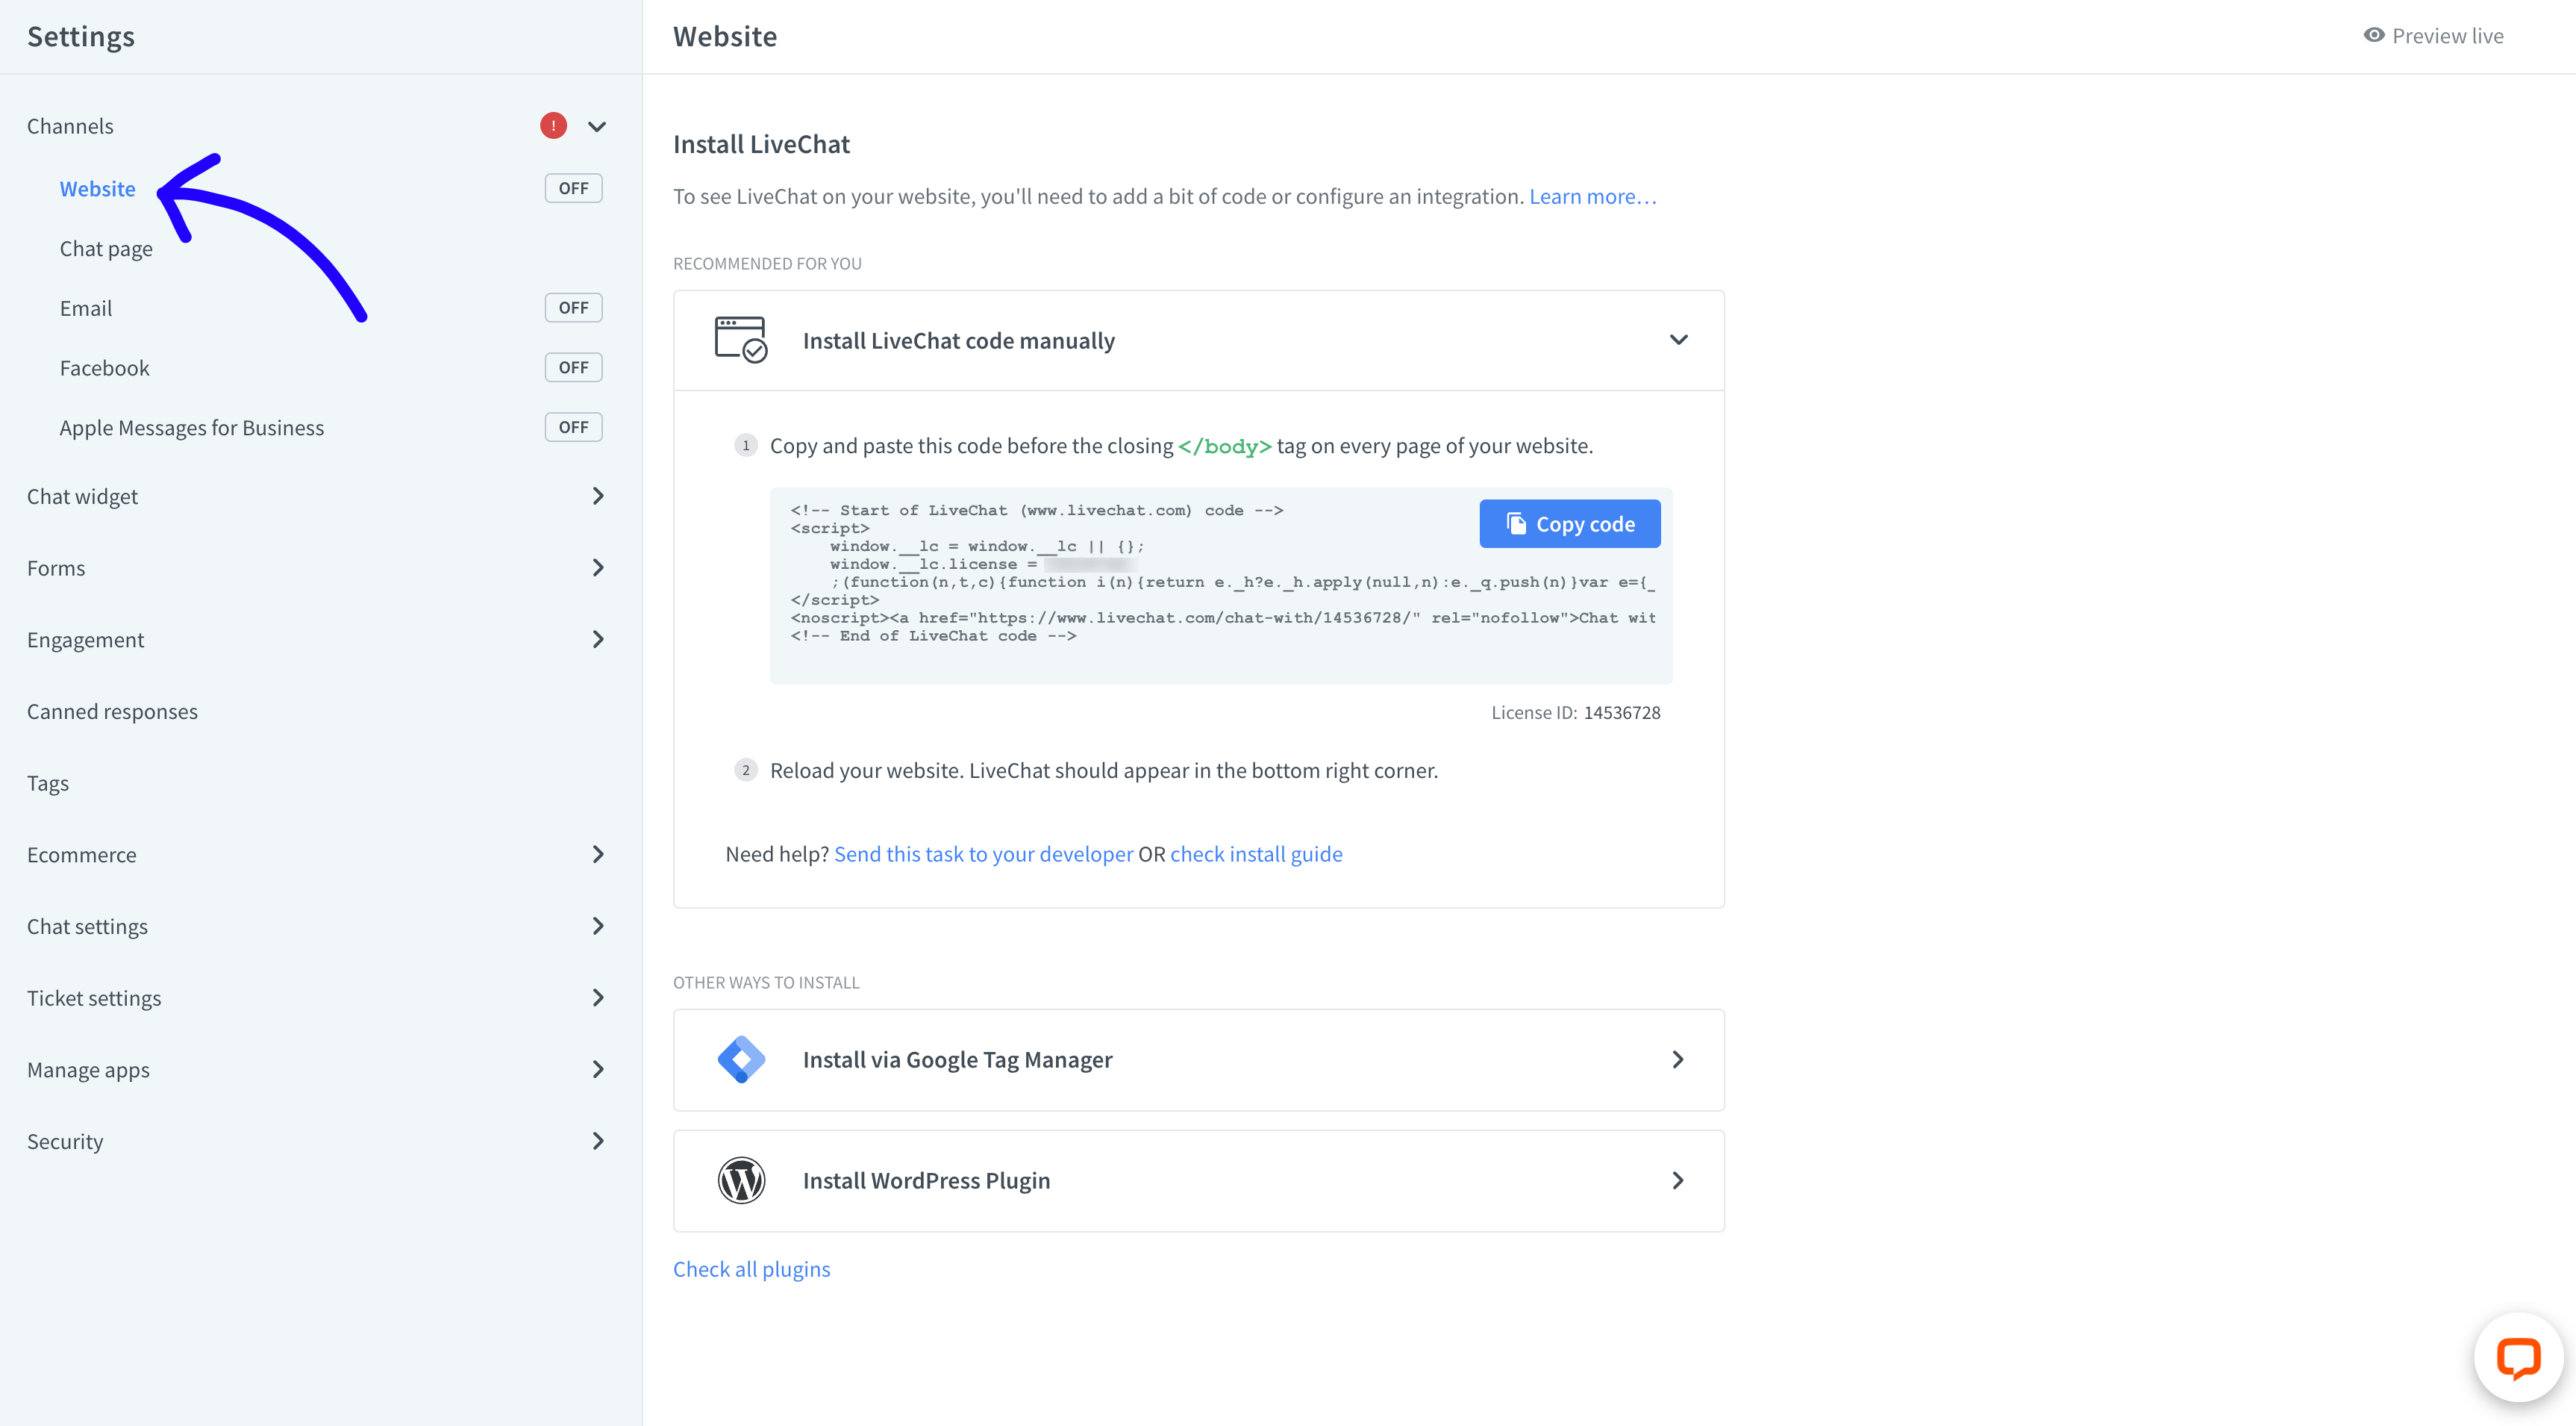Click the Install LiveChat code manually icon
This screenshot has width=2576, height=1426.
click(740, 339)
